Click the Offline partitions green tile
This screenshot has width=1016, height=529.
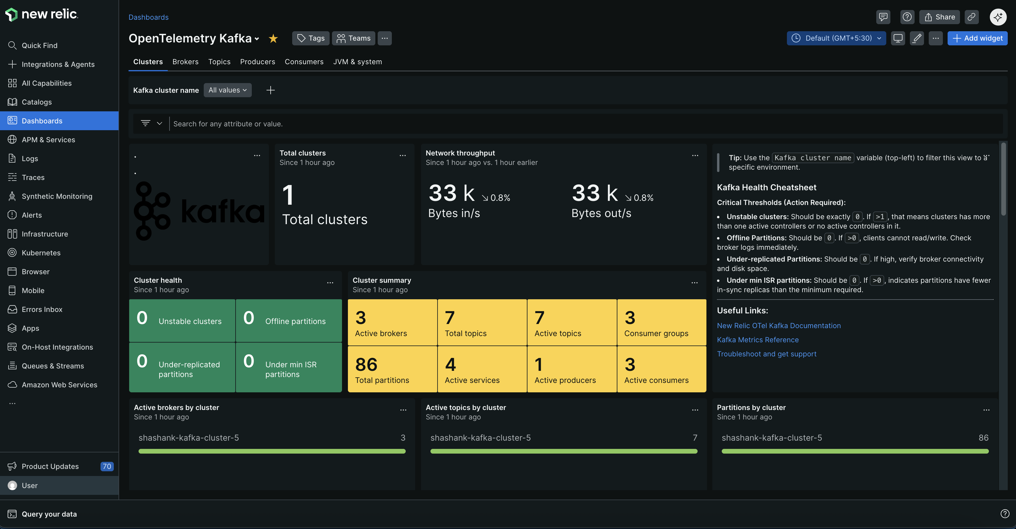pyautogui.click(x=289, y=320)
